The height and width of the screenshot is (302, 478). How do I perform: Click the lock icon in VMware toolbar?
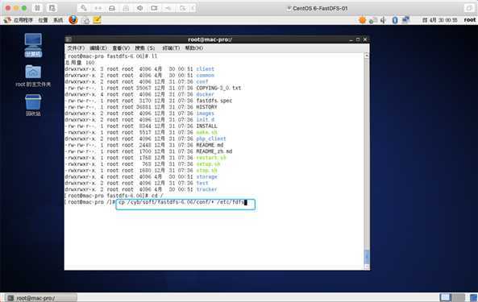(126, 8)
